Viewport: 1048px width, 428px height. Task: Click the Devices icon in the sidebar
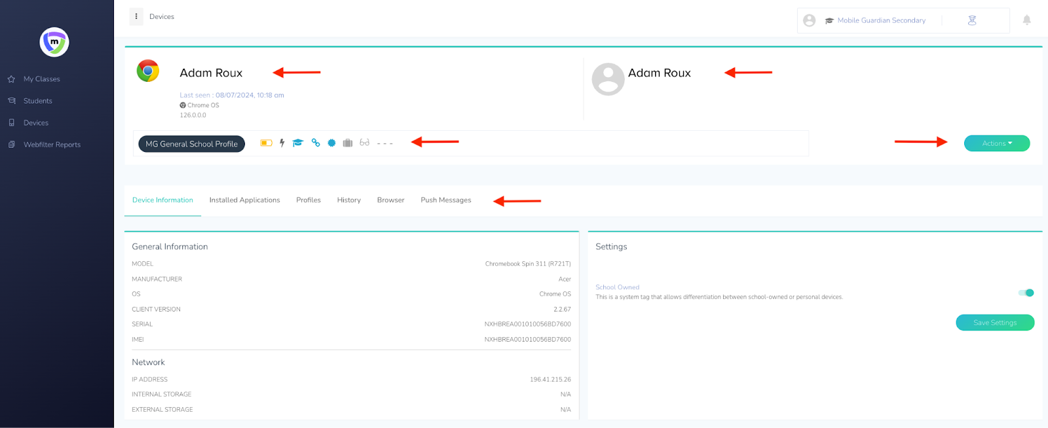[11, 123]
